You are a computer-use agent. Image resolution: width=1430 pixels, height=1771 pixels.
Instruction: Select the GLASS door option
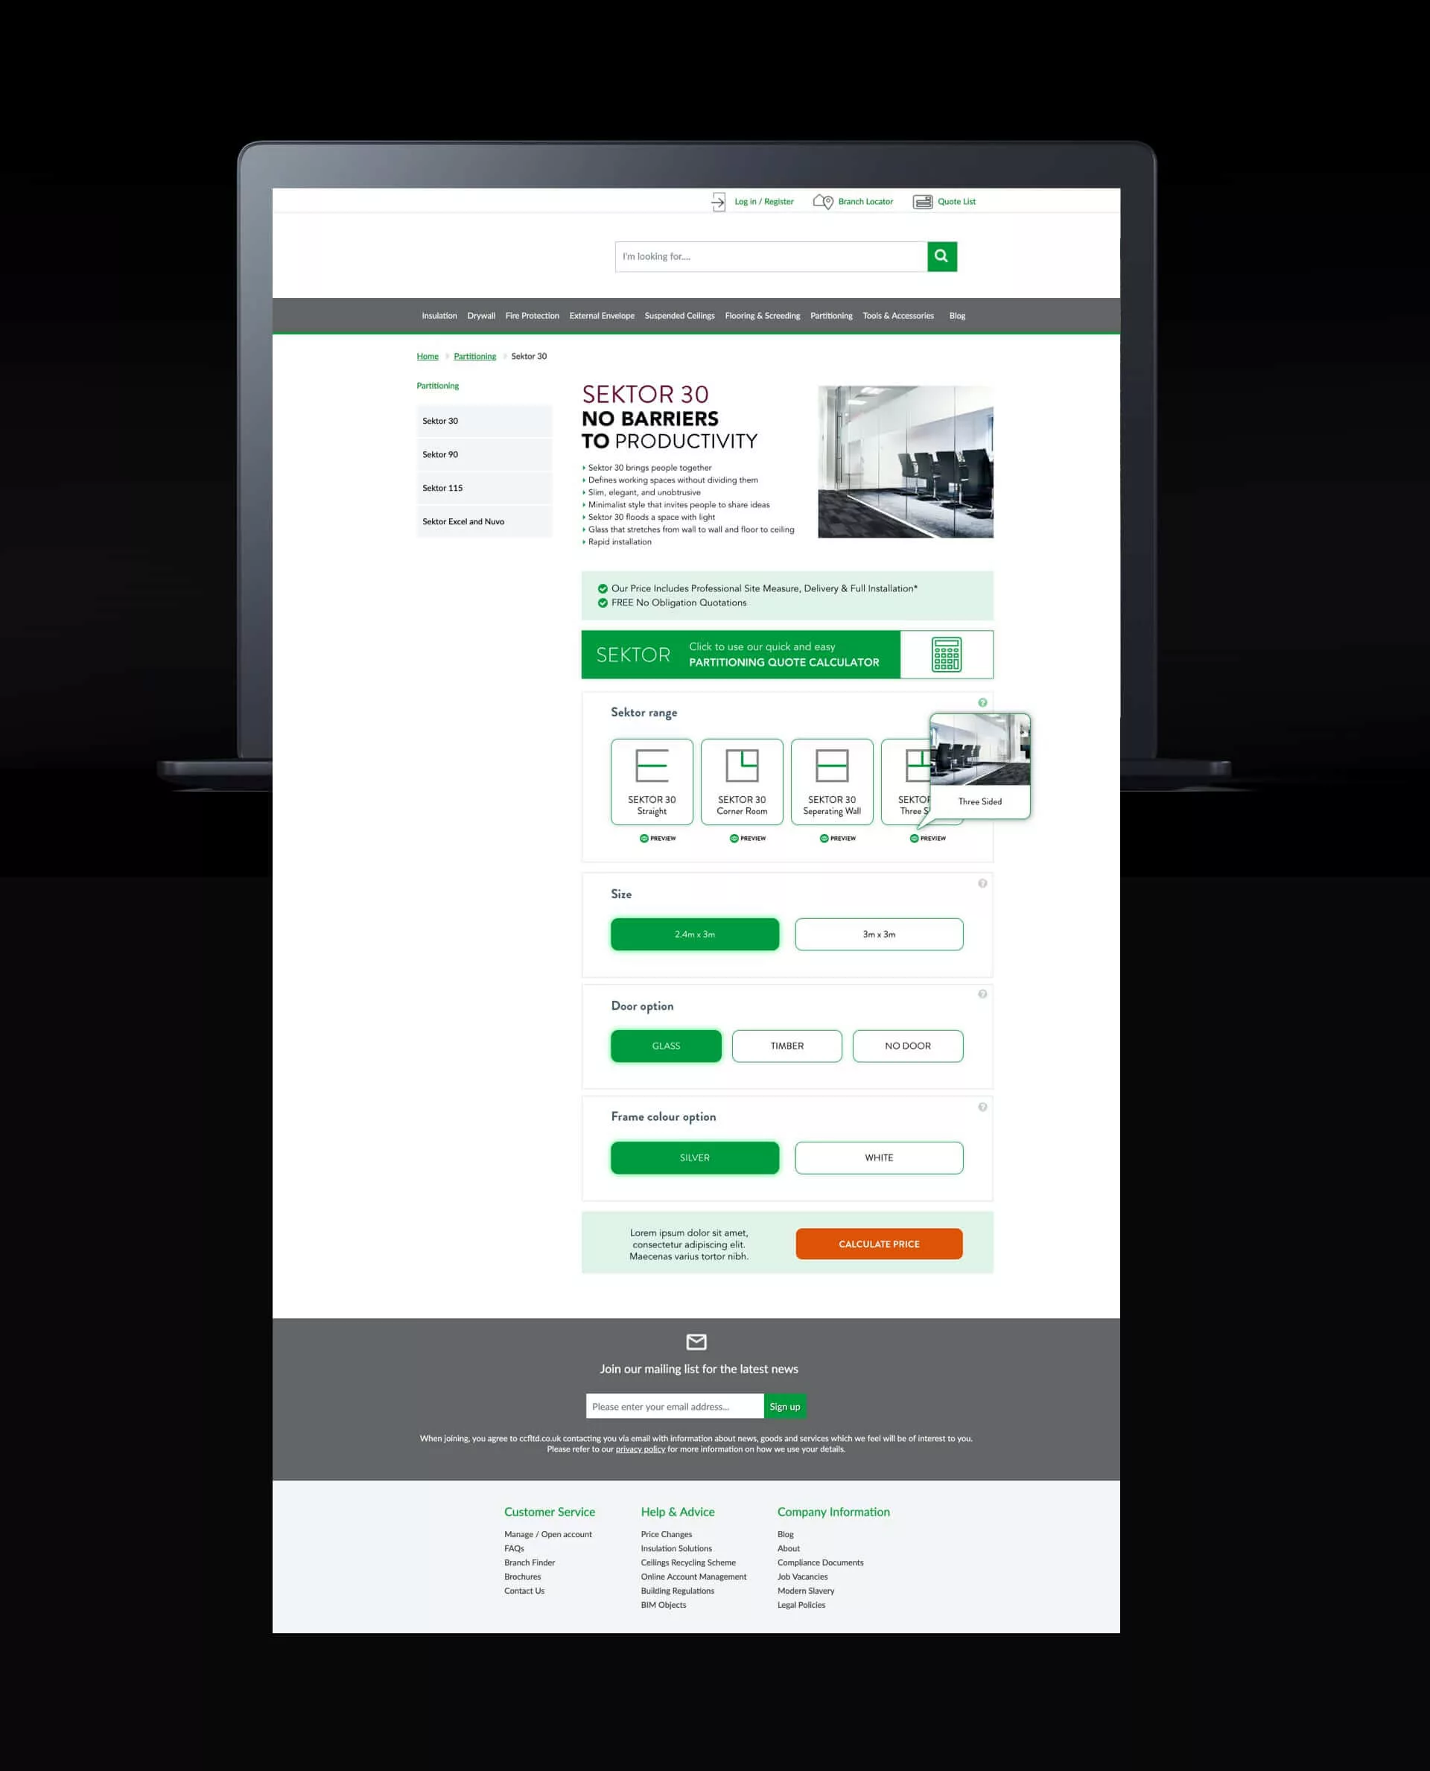665,1046
